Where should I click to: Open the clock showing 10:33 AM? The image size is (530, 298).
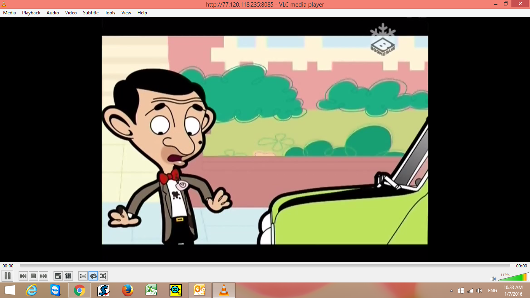pyautogui.click(x=513, y=291)
